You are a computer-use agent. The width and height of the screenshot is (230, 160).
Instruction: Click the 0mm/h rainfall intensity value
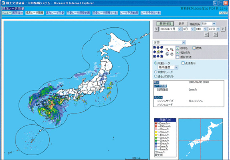pyautogui.click(x=193, y=89)
